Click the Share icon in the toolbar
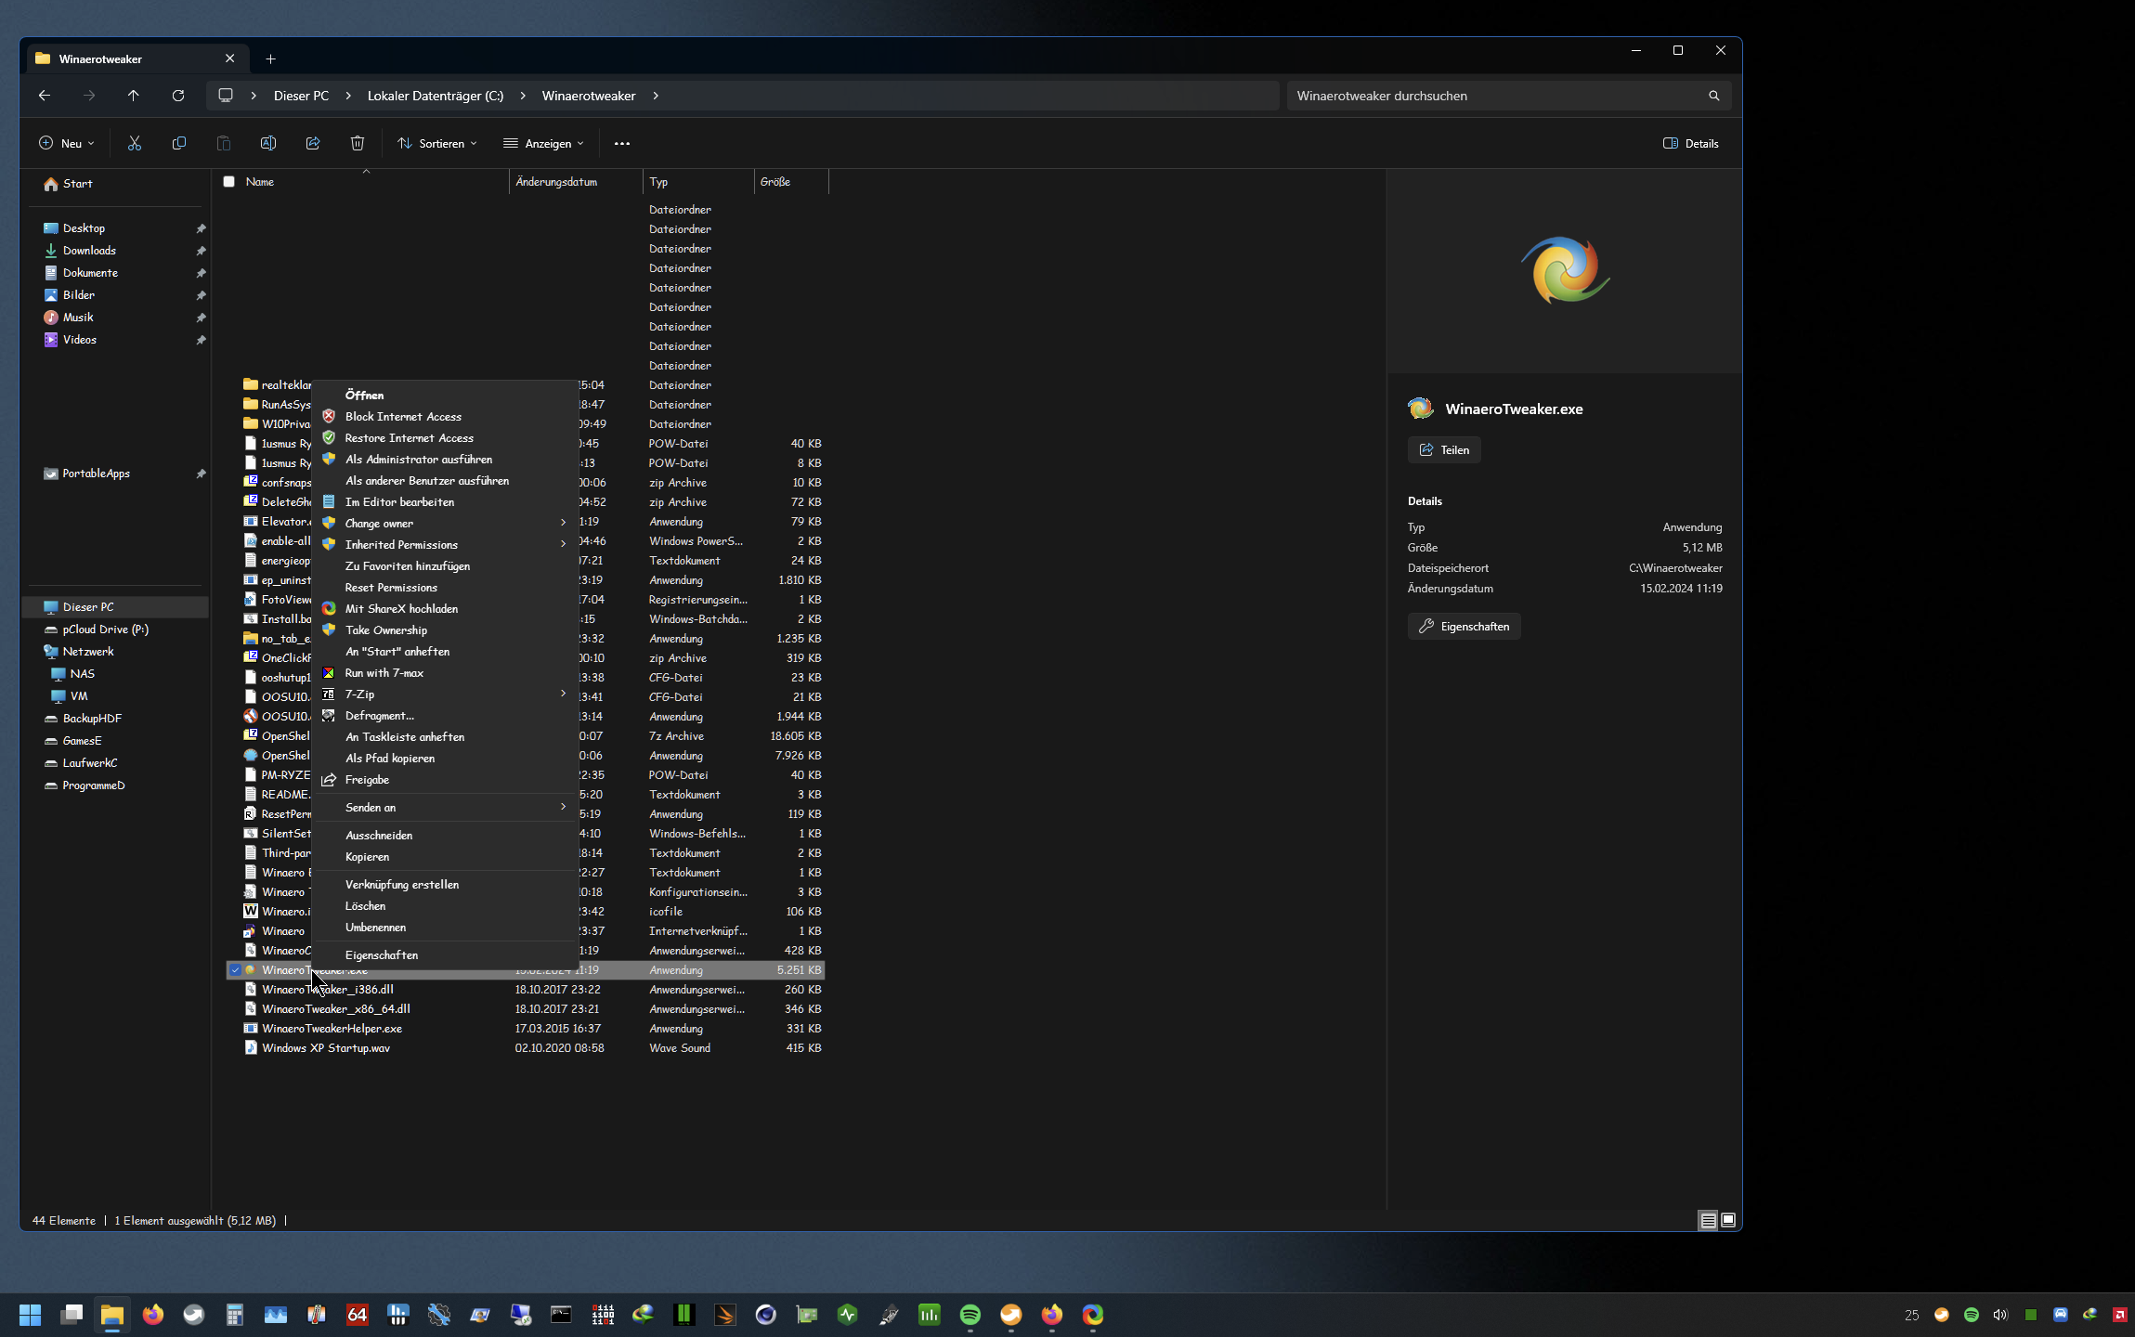 click(x=313, y=143)
